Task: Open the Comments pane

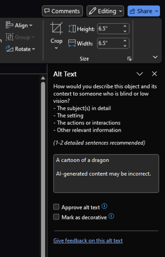Action: 62,11
